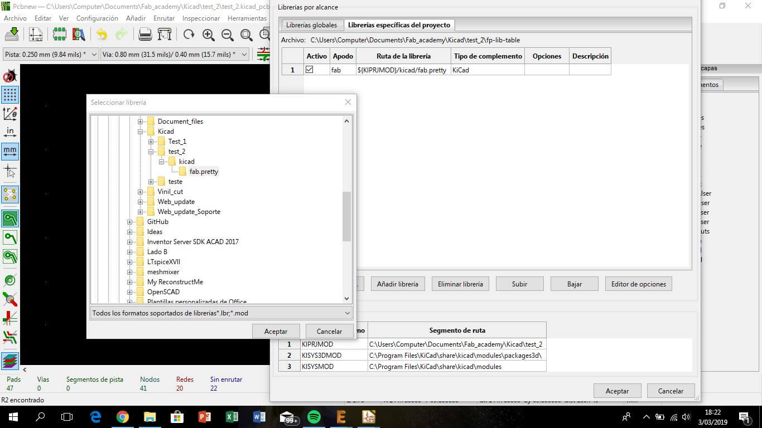Show filled zones icon
This screenshot has width=762, height=428.
click(10, 218)
